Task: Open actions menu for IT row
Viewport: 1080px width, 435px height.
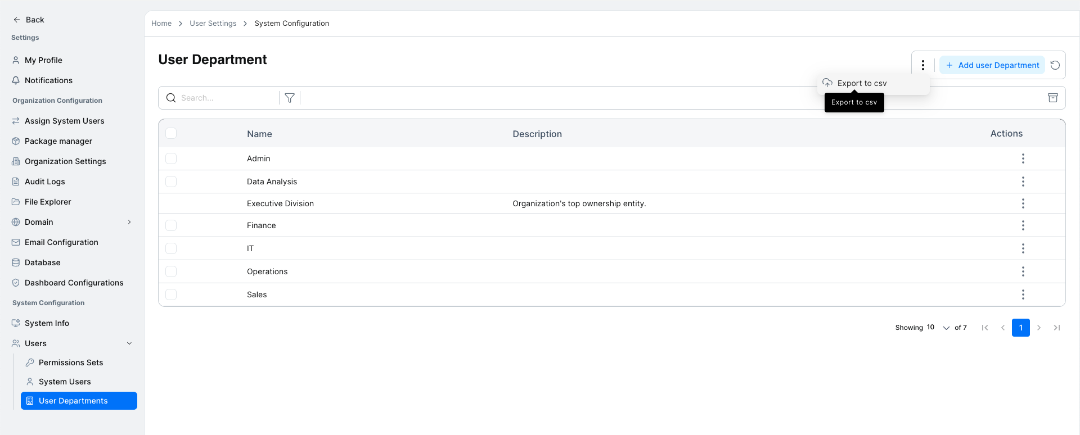Action: [1023, 248]
